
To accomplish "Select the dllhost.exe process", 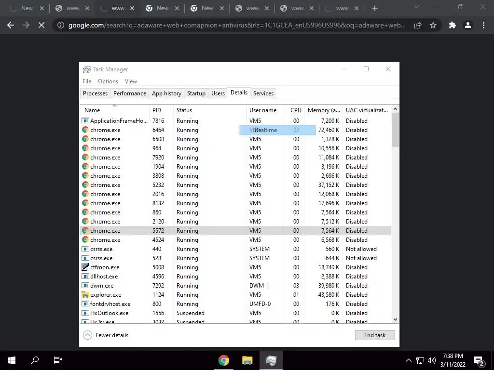I will coord(235,276).
